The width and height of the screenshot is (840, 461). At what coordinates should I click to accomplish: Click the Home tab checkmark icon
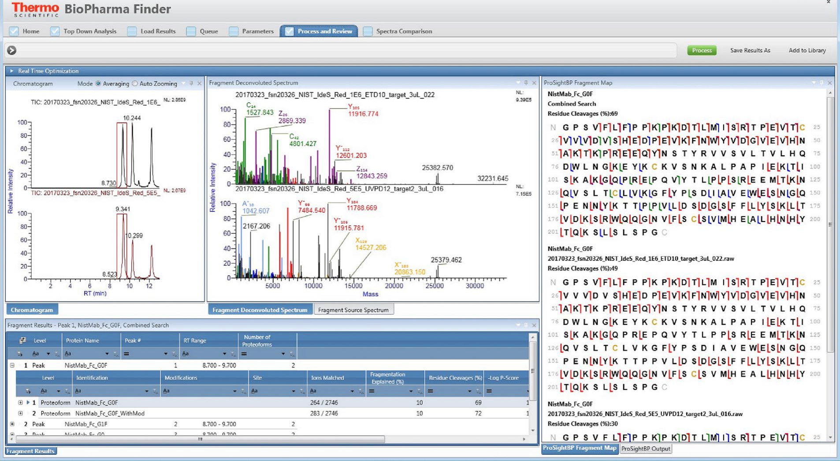click(14, 31)
